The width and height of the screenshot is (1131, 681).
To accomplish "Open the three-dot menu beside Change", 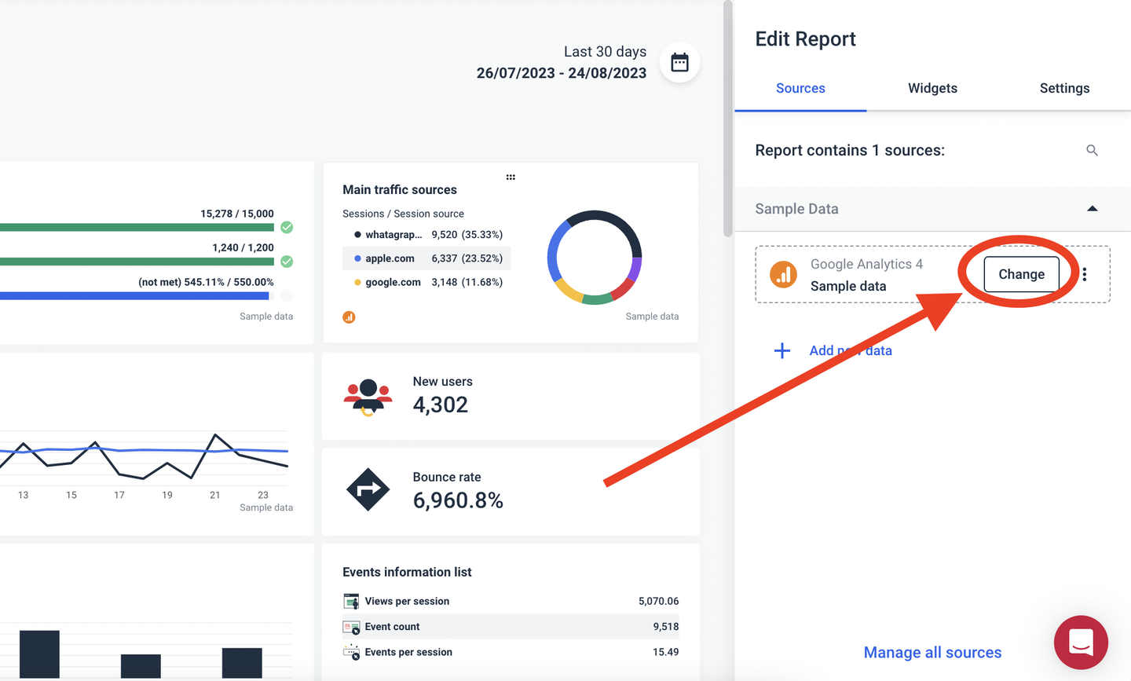I will (1085, 274).
